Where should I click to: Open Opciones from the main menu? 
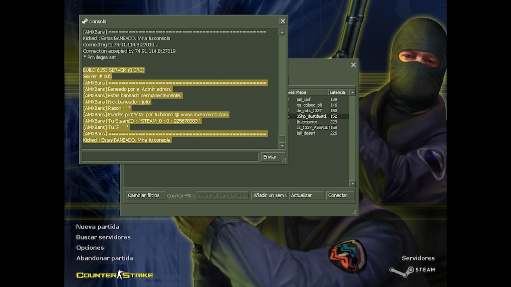[x=90, y=248]
